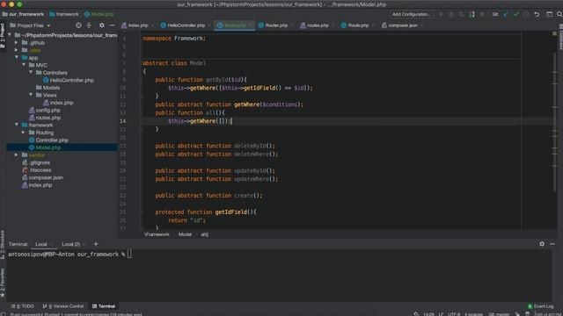
Task: Close the Model.php editor tab
Action: pyautogui.click(x=250, y=25)
